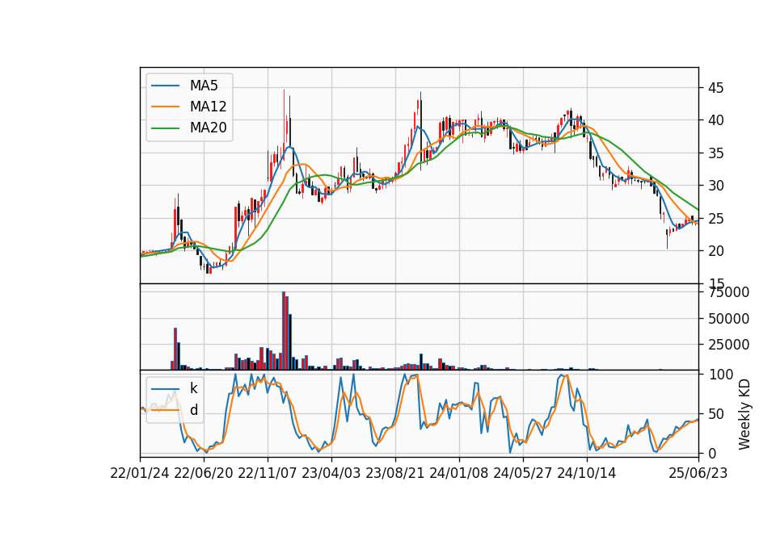Click the k legend label
The width and height of the screenshot is (776, 557).
tap(193, 388)
